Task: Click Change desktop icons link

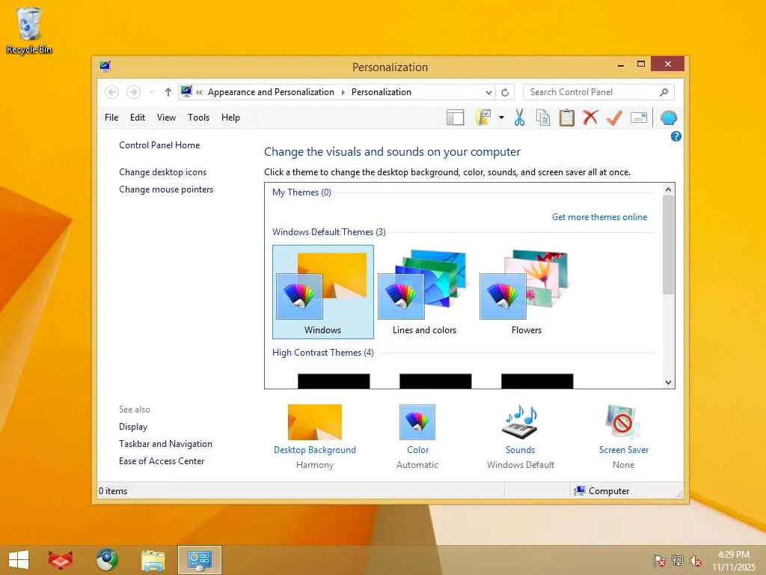Action: point(162,172)
